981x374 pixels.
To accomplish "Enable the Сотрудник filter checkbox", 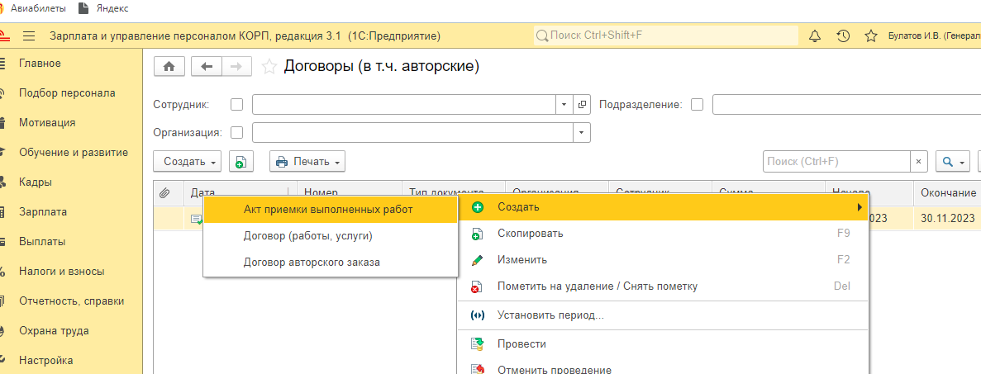I will [x=237, y=105].
